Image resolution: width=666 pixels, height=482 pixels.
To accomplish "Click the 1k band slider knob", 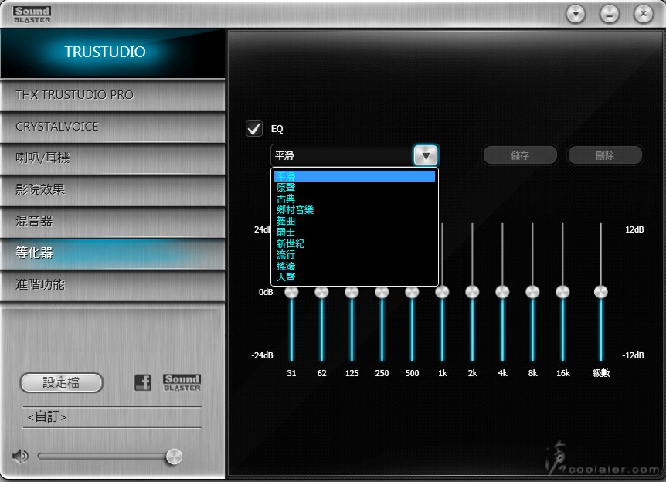I will point(442,292).
